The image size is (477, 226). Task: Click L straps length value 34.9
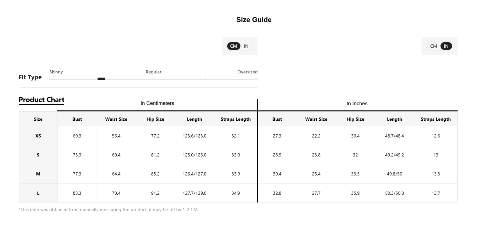[236, 193]
